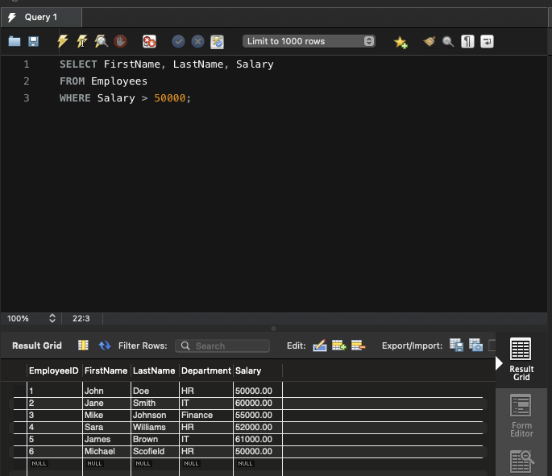
Task: Open the find magnifier in editor toolbar
Action: tap(449, 42)
